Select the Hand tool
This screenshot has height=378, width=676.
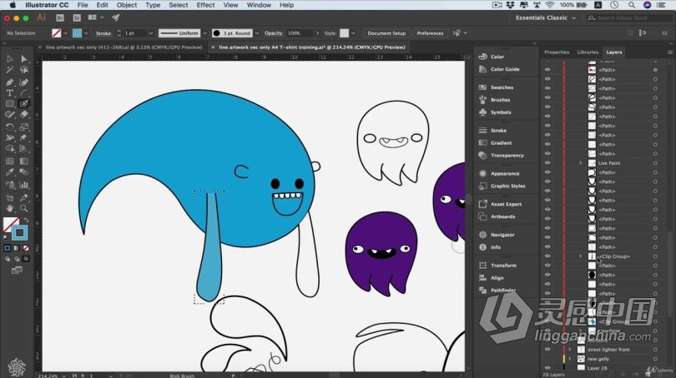tap(9, 209)
